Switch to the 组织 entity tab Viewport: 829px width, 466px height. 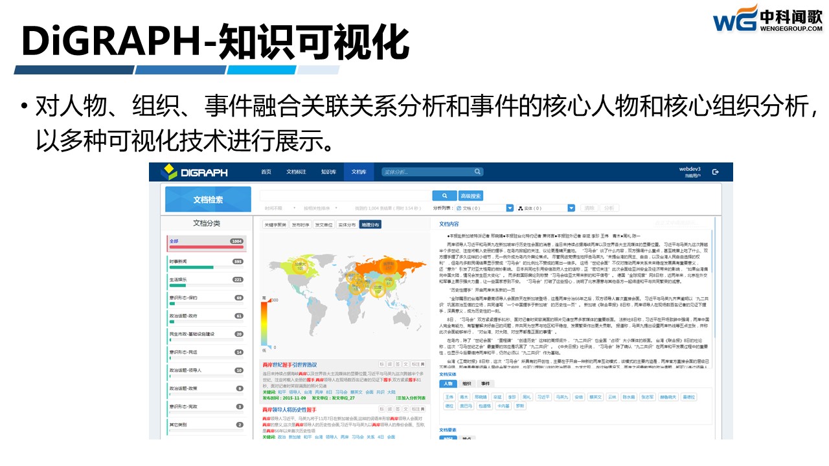coord(467,384)
